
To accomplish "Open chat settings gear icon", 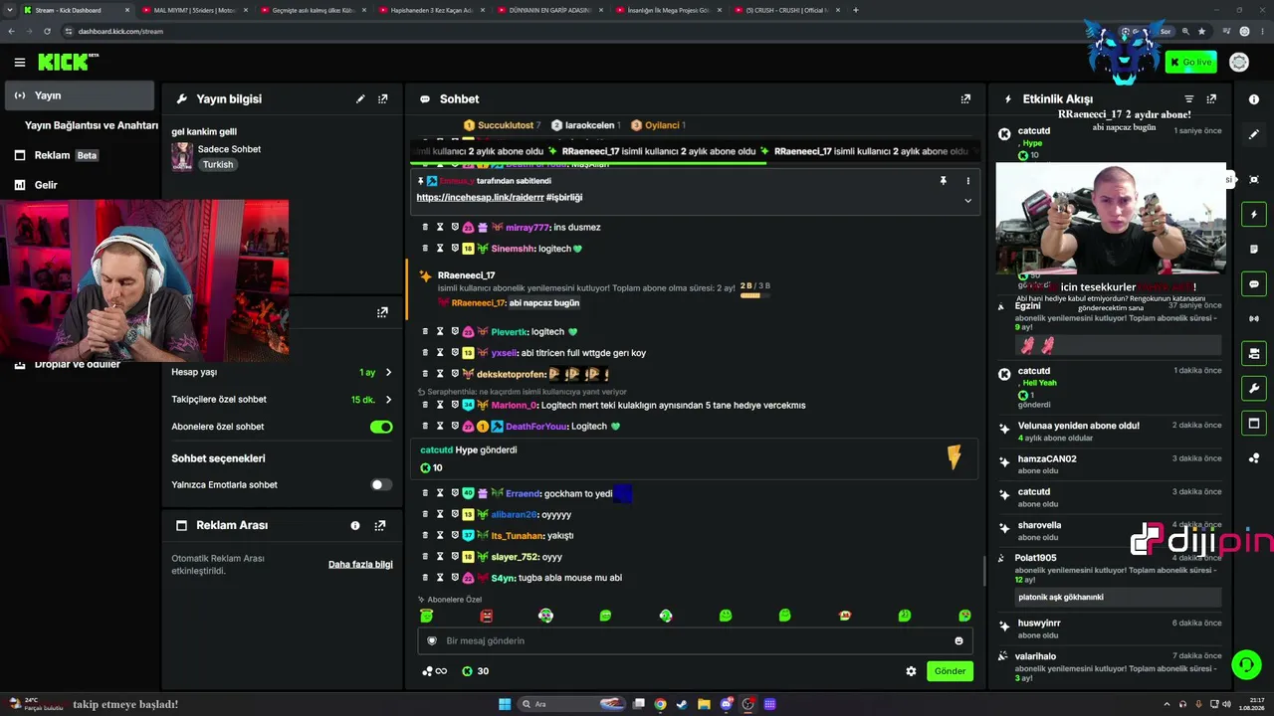I will point(911,671).
